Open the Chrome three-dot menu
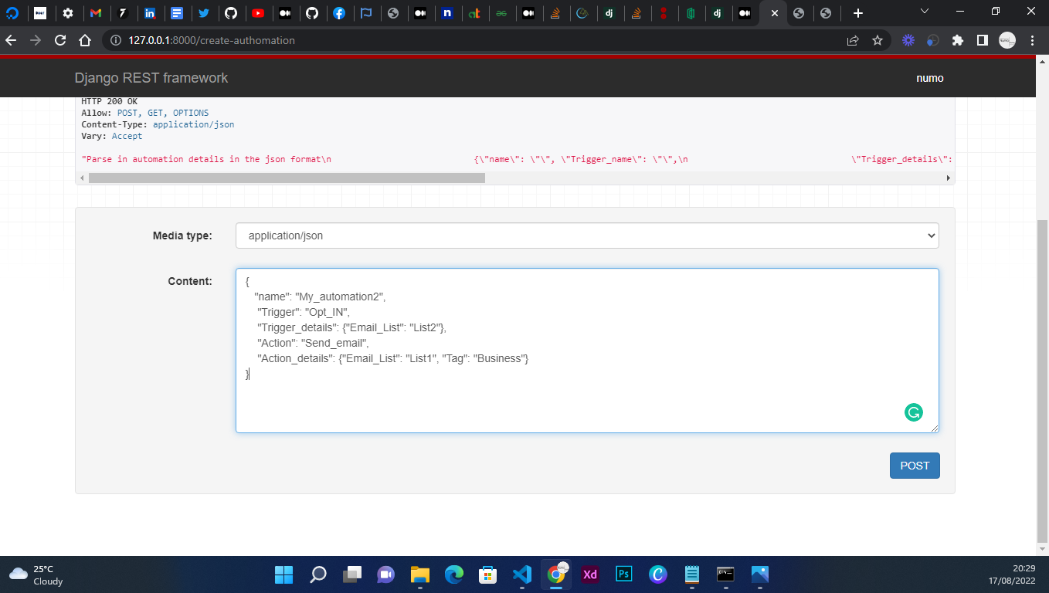 click(x=1033, y=40)
